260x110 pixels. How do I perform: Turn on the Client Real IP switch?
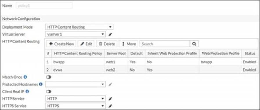click(x=49, y=92)
